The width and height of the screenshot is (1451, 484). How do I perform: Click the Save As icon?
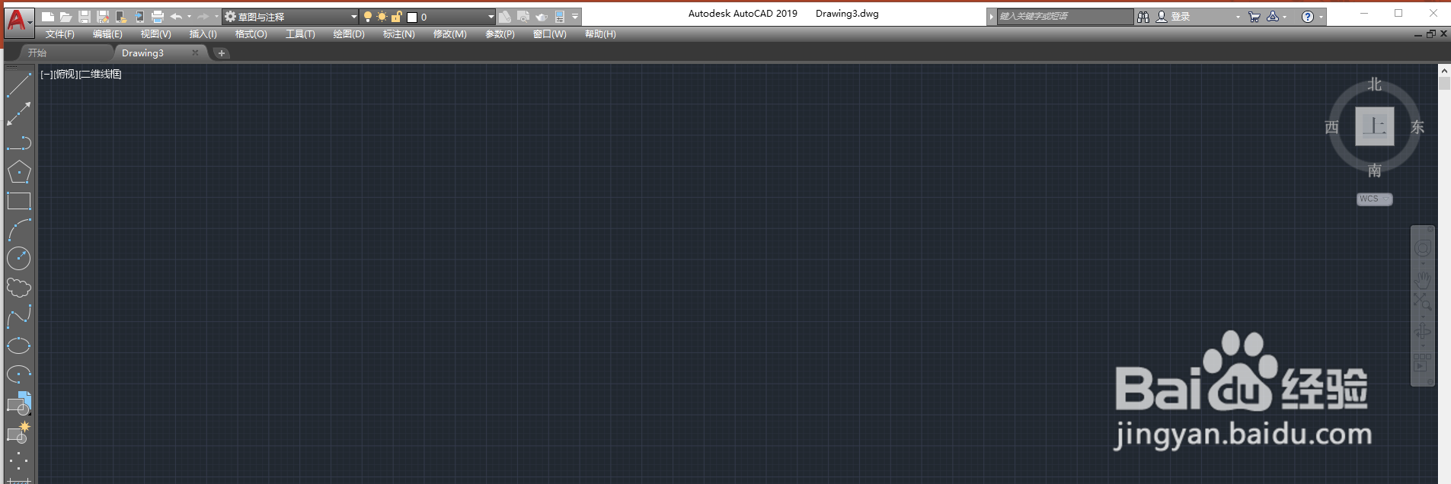point(103,17)
